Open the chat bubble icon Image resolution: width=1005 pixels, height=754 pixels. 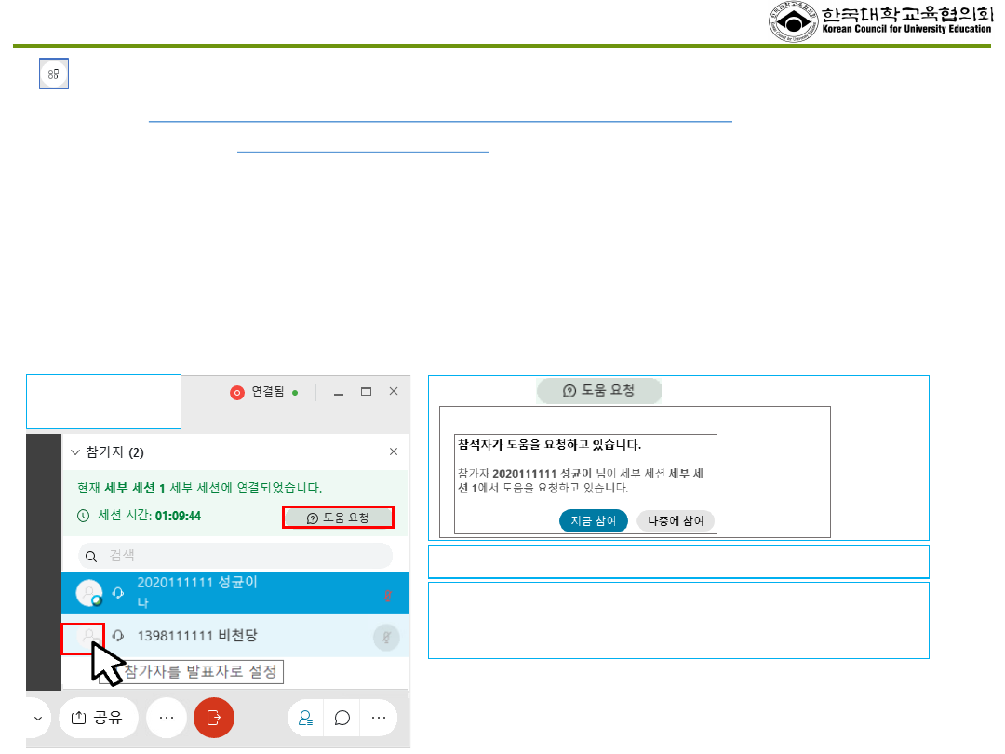tap(342, 718)
